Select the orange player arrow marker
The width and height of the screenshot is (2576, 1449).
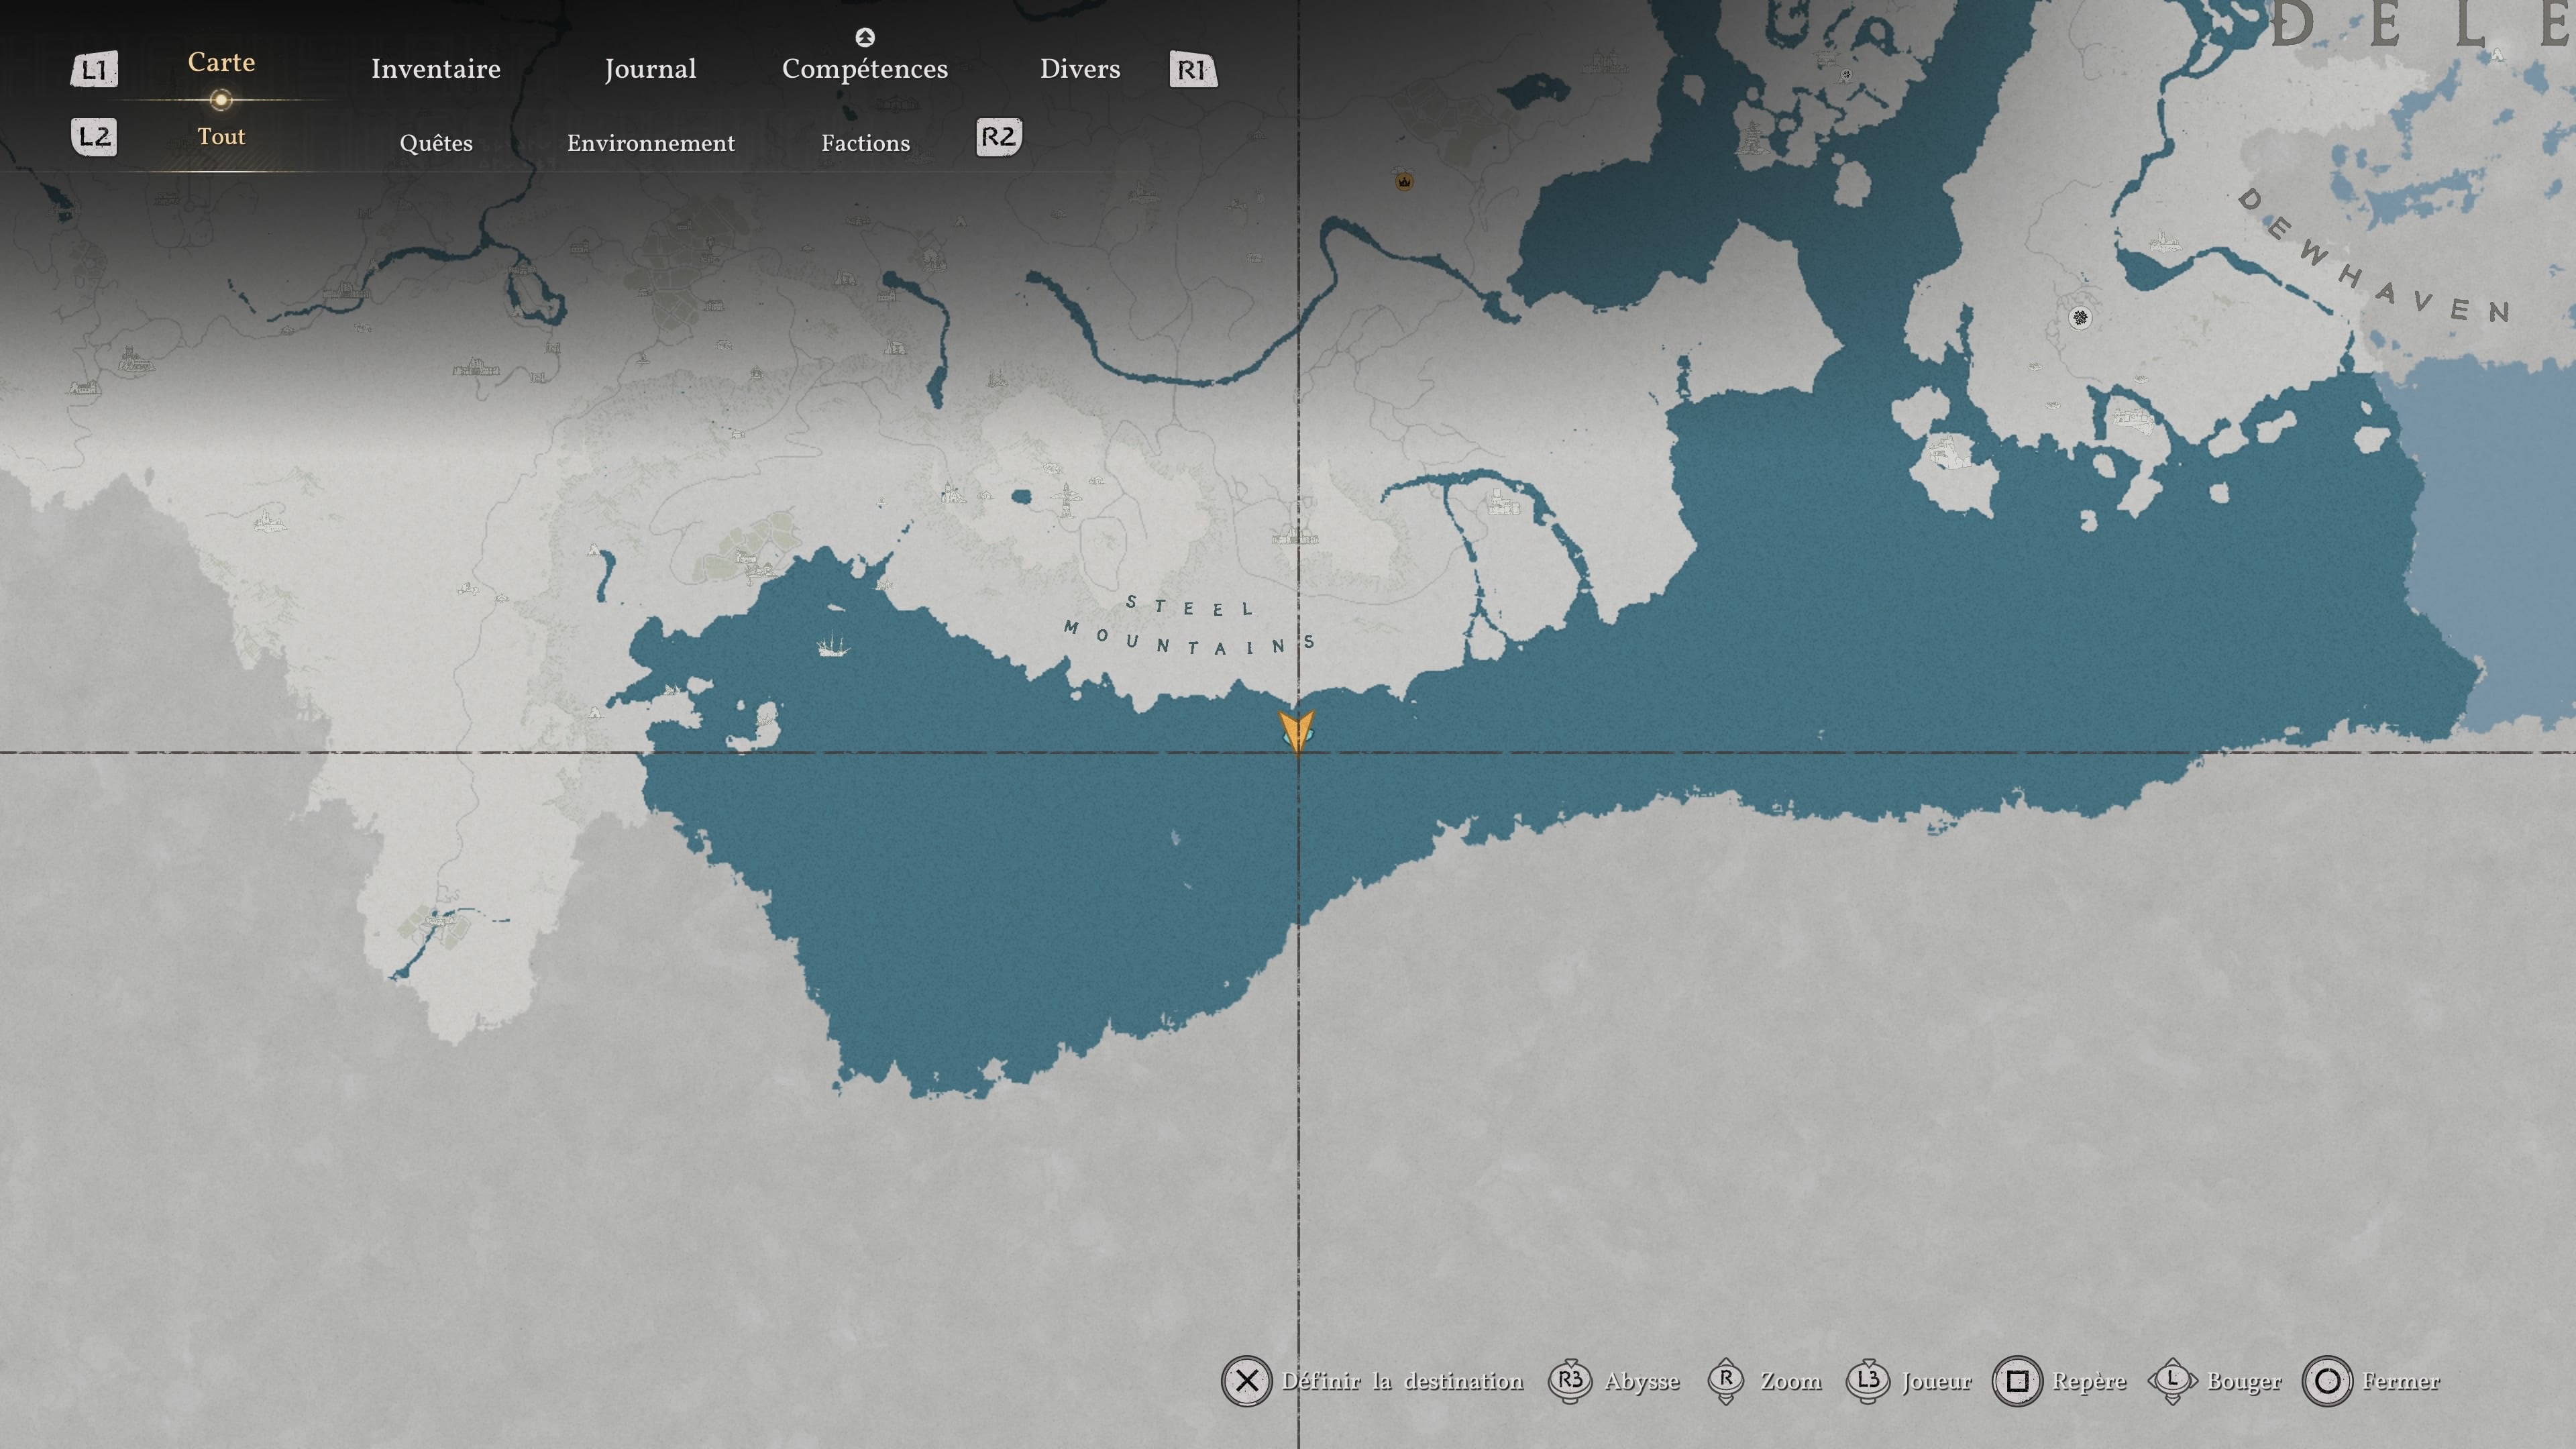(1297, 732)
